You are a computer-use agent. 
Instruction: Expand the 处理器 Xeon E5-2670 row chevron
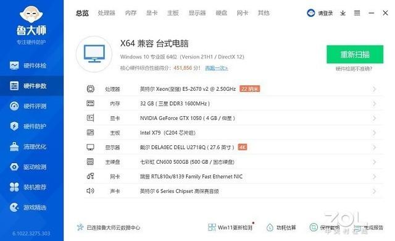375,89
